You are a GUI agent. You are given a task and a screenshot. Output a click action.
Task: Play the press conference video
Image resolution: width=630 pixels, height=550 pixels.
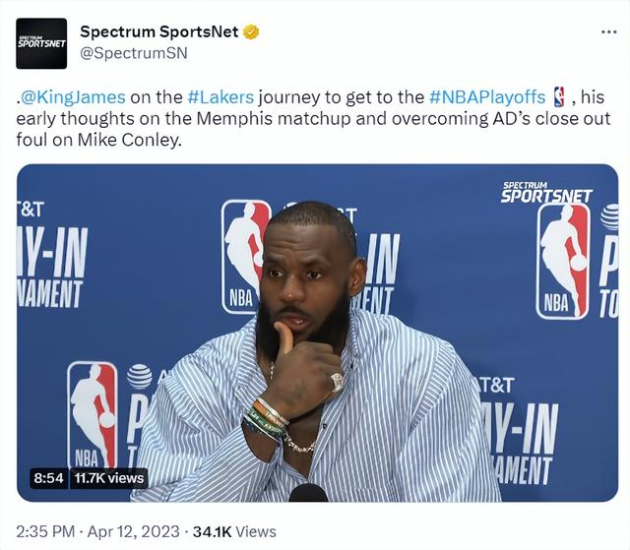pos(317,333)
